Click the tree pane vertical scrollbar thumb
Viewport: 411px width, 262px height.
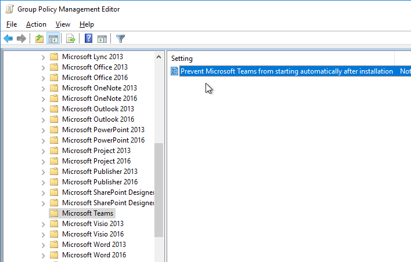click(158, 190)
